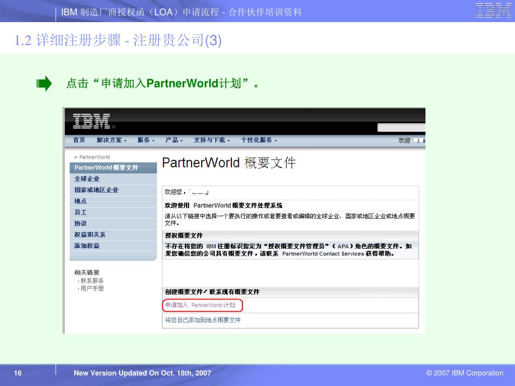Expand the 支持与下载 navigation menu
This screenshot has width=515, height=386.
point(212,140)
